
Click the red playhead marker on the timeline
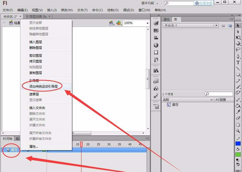point(81,144)
